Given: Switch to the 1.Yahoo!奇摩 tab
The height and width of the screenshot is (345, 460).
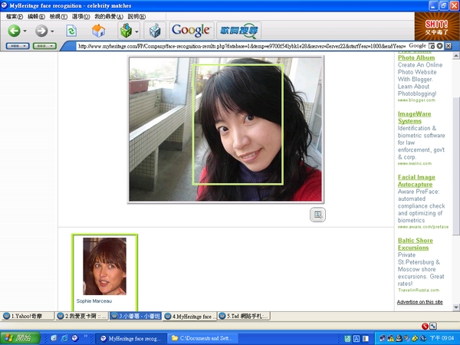Looking at the screenshot, I should (x=28, y=316).
